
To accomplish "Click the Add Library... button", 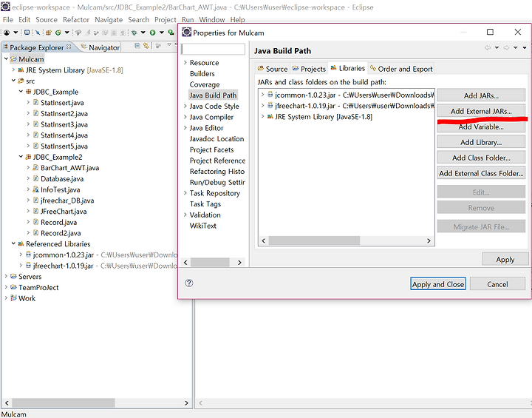I will (481, 142).
